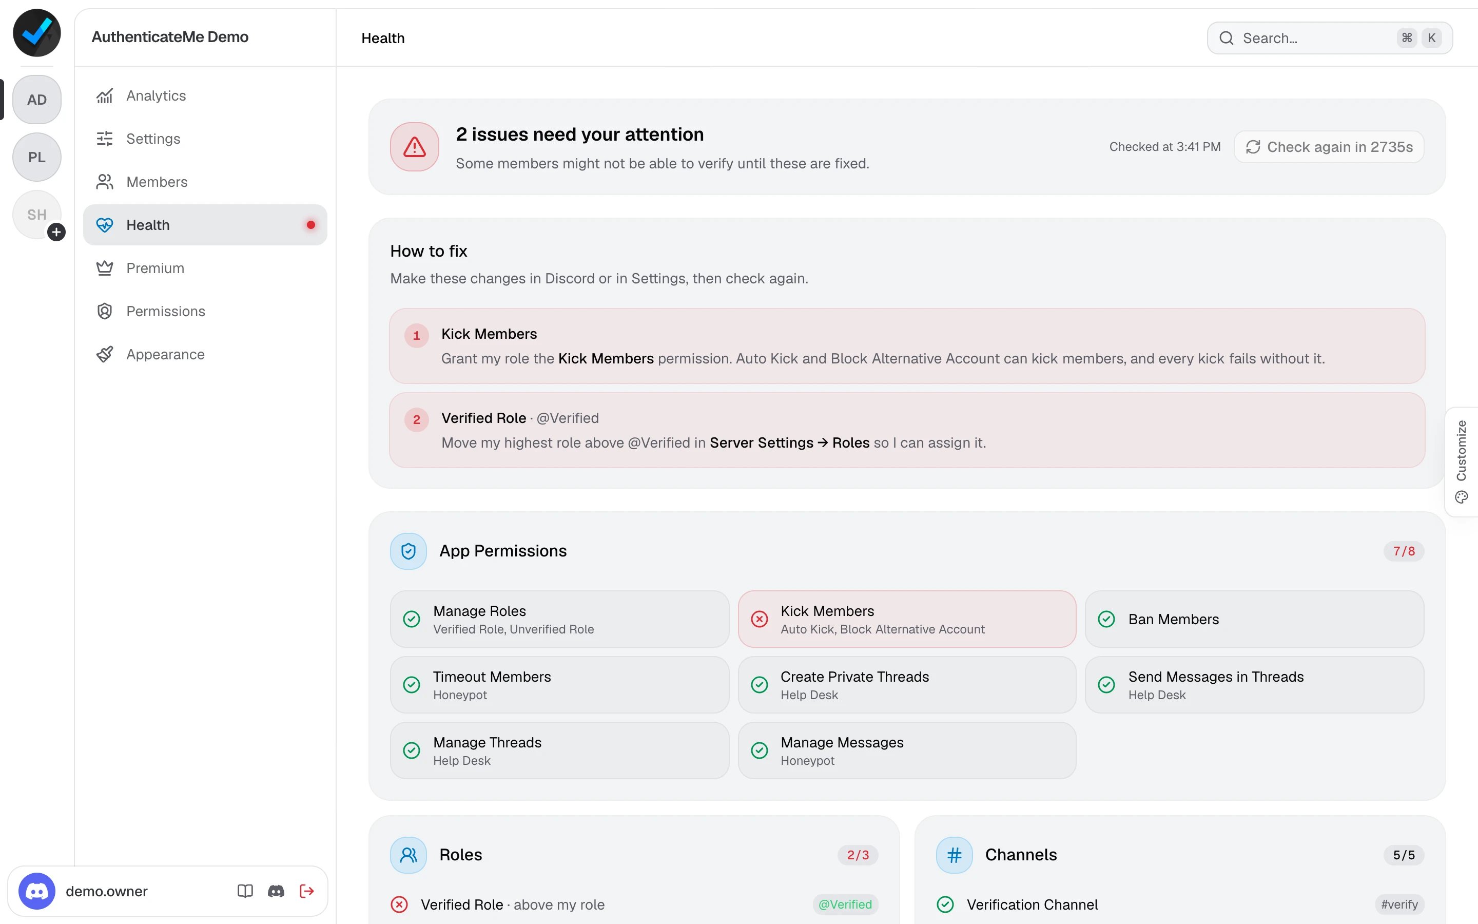
Task: Click the Create Private Threads card
Action: (x=907, y=685)
